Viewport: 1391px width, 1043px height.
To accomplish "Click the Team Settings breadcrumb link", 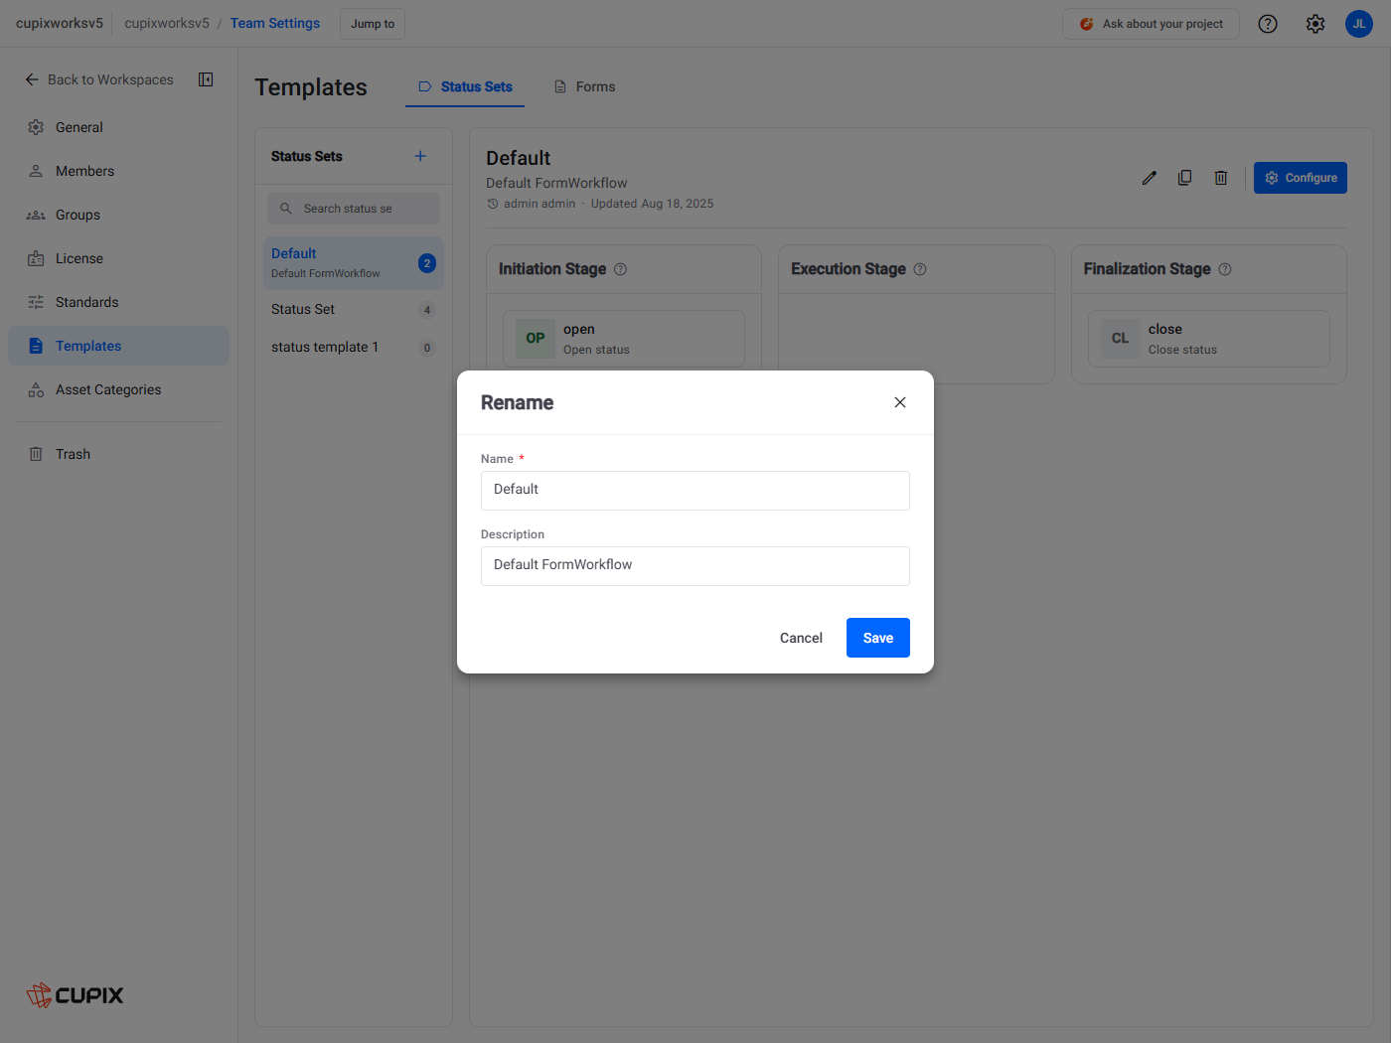I will [275, 24].
